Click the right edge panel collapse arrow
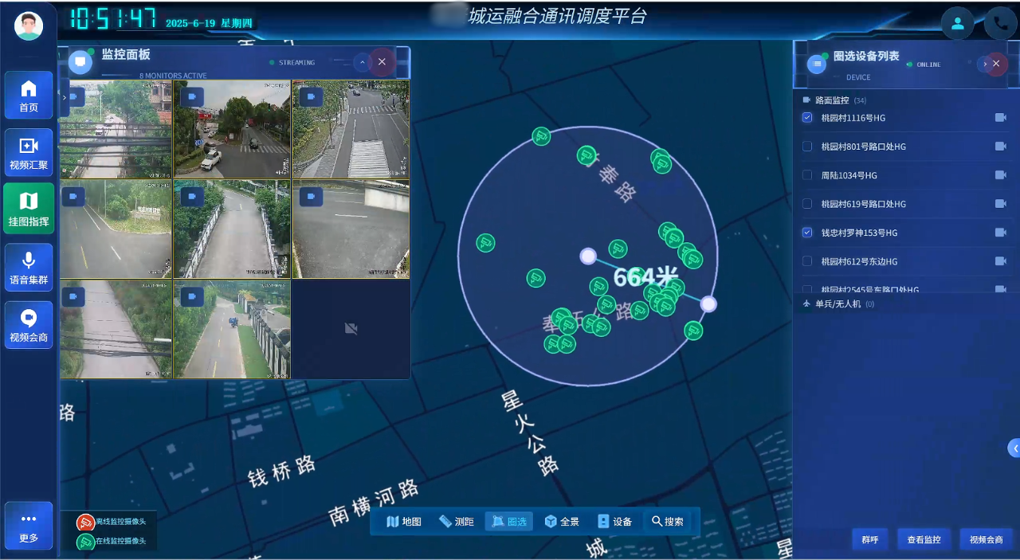Screen dimensions: 1020x560 point(1014,448)
